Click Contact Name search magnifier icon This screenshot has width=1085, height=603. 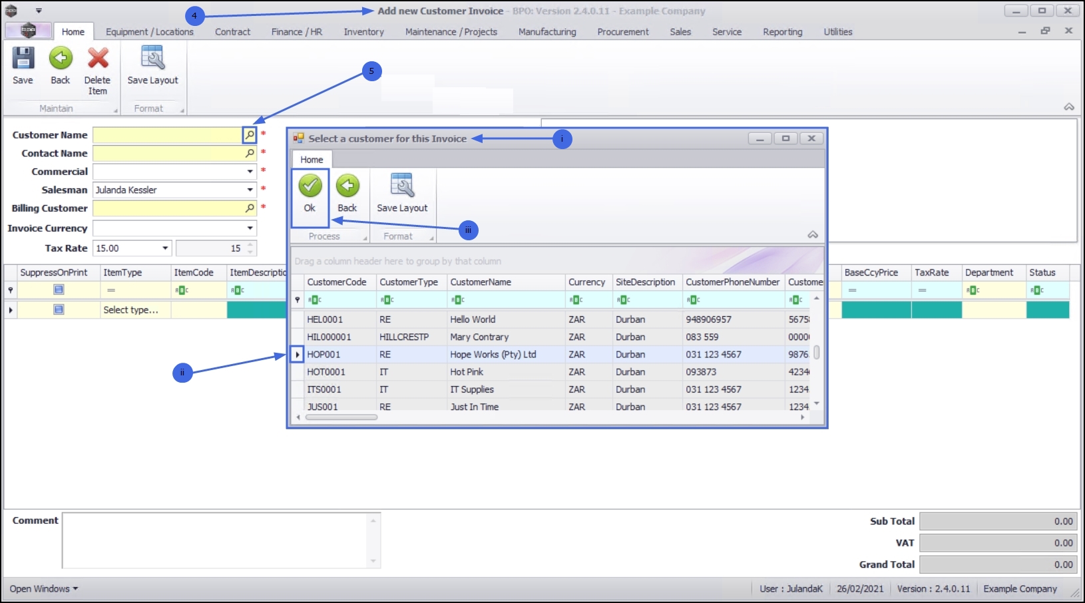(x=250, y=153)
